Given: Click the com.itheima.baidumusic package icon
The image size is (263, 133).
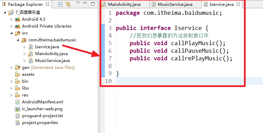Looking at the screenshot, I should point(24,40).
